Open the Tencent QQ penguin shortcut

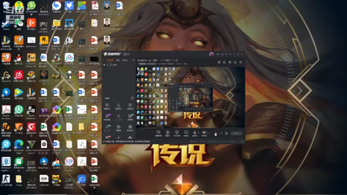pos(19,59)
